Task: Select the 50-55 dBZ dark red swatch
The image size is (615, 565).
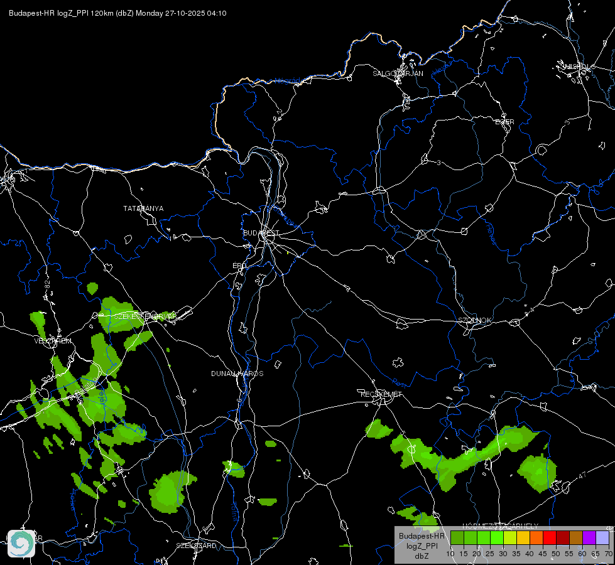Action: [563, 537]
